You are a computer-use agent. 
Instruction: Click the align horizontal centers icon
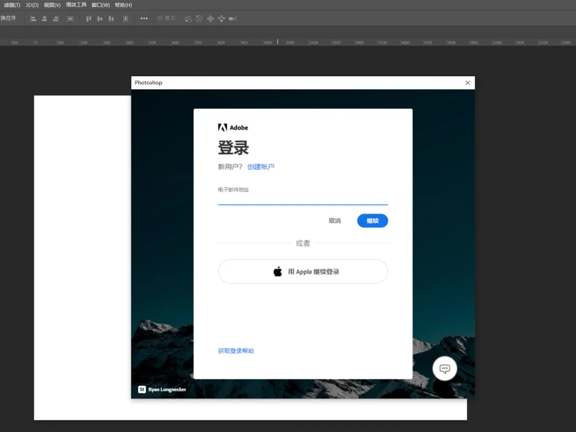(45, 18)
